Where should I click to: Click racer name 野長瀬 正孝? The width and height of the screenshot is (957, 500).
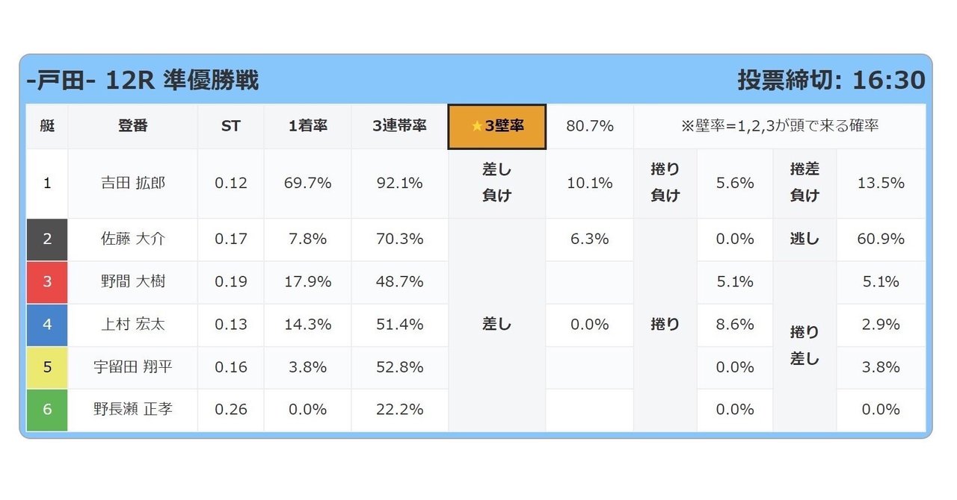pyautogui.click(x=133, y=409)
